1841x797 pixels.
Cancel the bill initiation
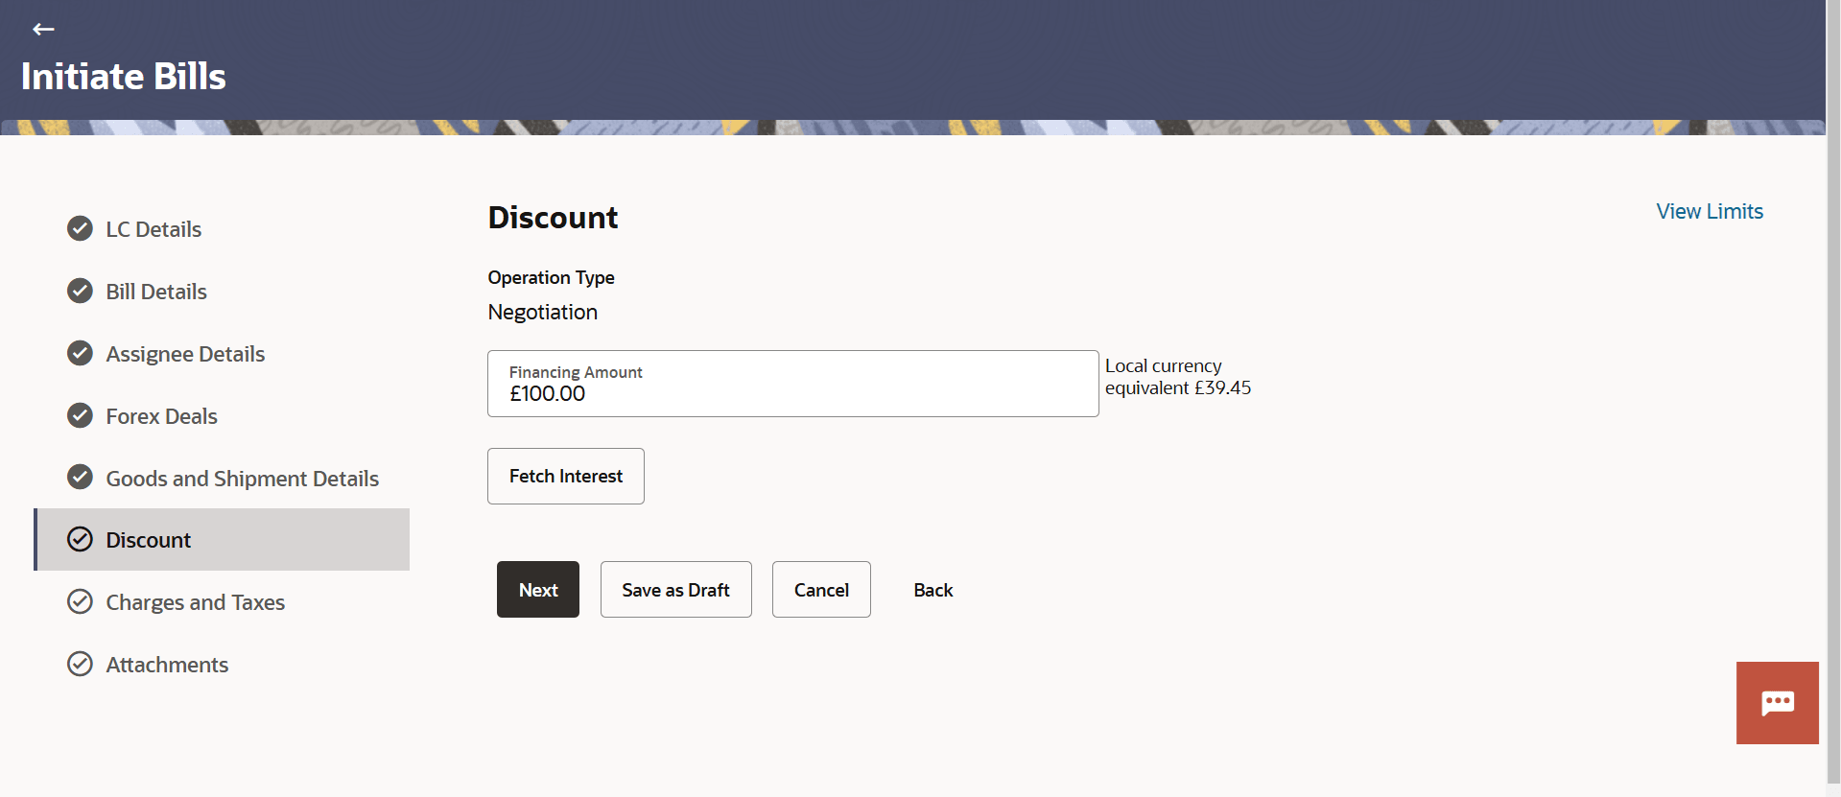point(821,590)
